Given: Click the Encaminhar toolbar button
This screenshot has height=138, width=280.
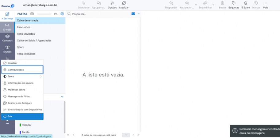Looking at the screenshot, I should coord(205,5).
